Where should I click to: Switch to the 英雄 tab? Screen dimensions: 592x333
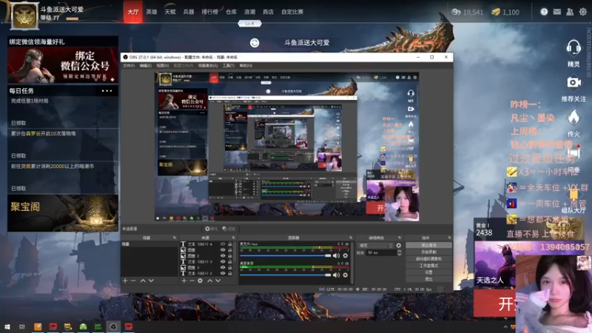(x=152, y=12)
